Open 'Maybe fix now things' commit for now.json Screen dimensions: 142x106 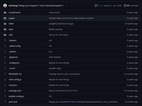(59, 85)
